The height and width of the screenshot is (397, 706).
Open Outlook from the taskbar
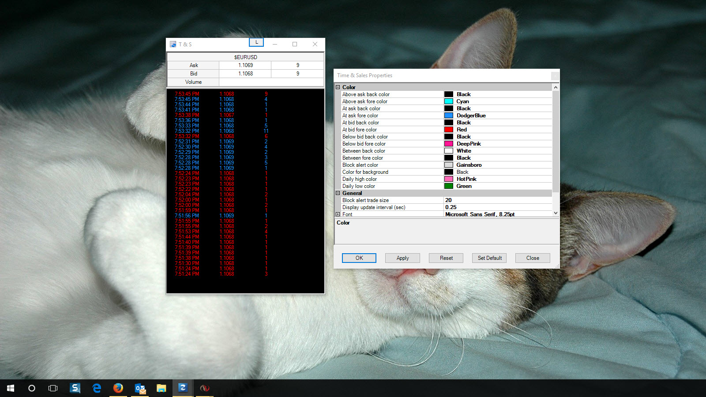click(x=140, y=388)
